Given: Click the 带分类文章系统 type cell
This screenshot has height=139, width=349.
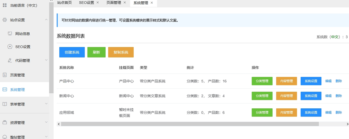Looking at the screenshot, I should pos(153,96).
